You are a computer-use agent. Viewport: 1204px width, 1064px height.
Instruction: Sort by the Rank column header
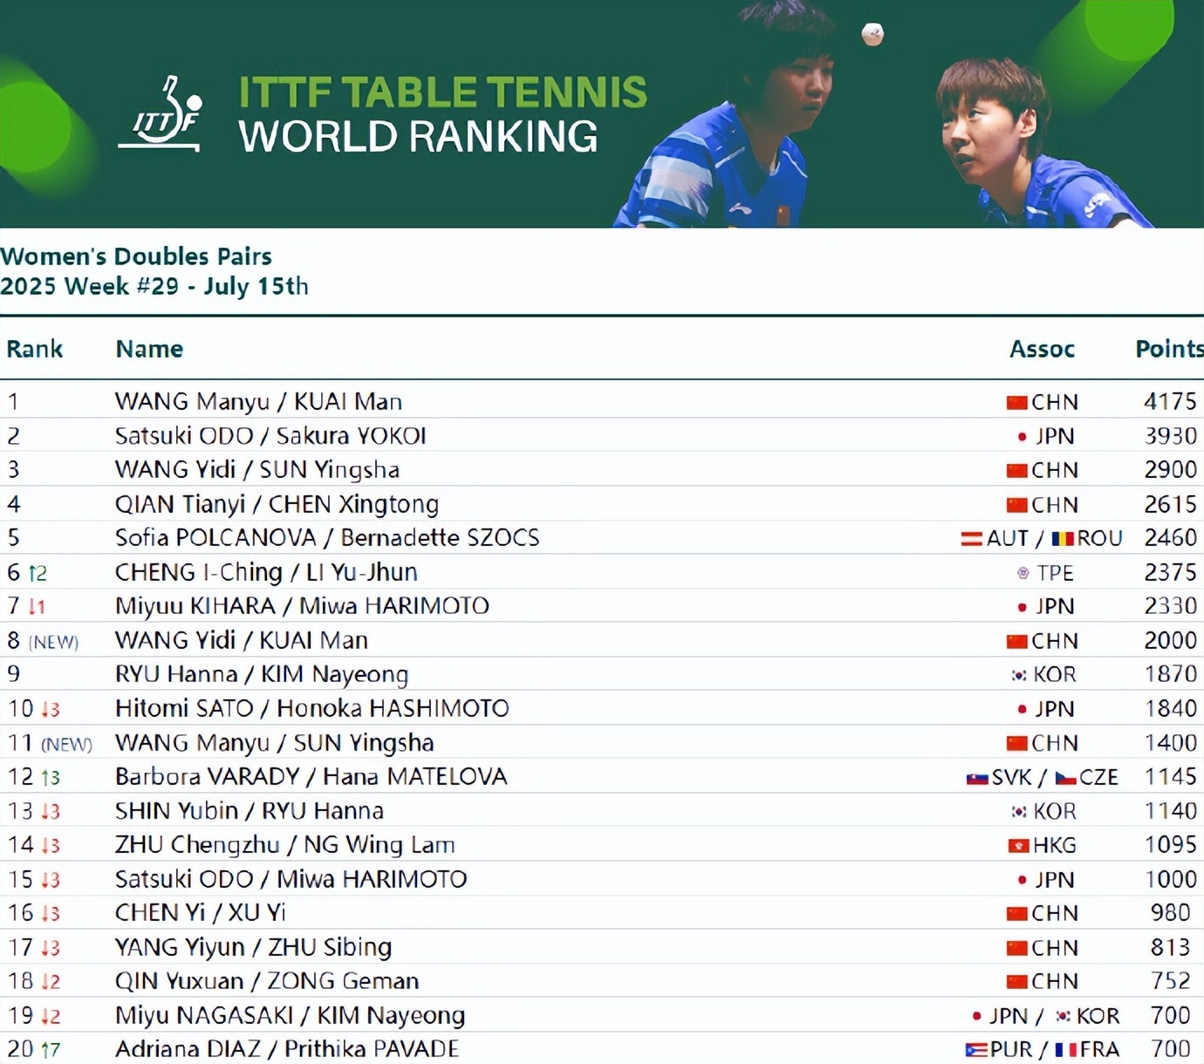point(35,349)
